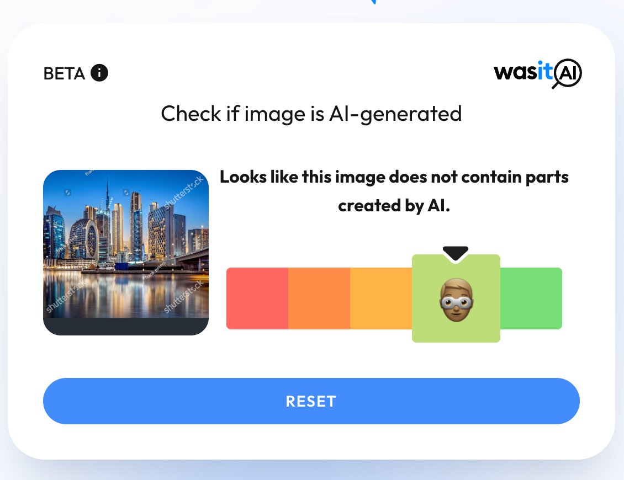
Task: Click the RESET button
Action: [x=311, y=401]
